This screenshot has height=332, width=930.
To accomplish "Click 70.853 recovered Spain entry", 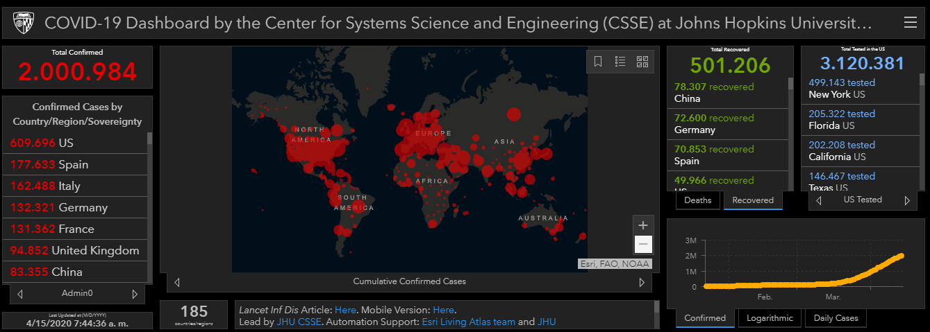I will tap(729, 155).
